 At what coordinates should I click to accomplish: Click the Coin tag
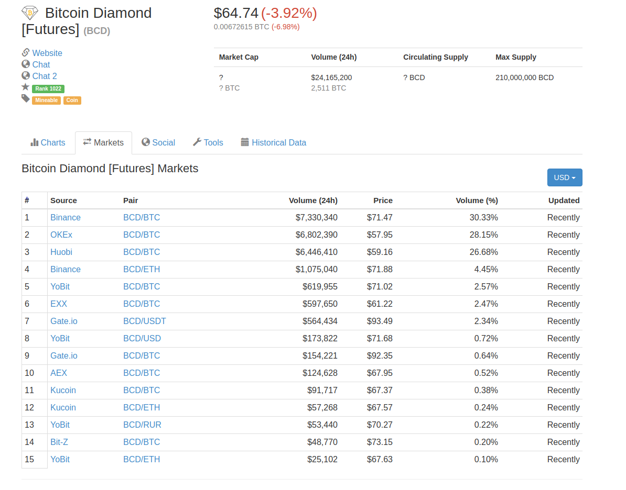point(72,100)
